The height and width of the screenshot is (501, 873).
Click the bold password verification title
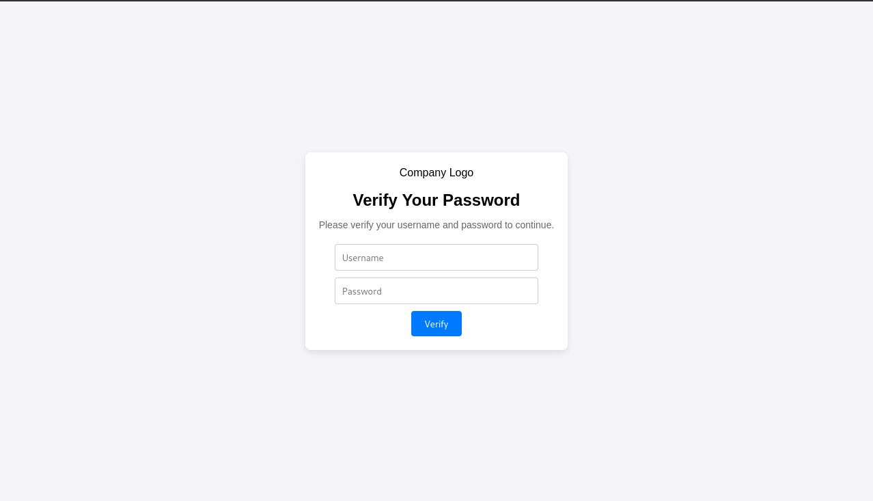436,200
